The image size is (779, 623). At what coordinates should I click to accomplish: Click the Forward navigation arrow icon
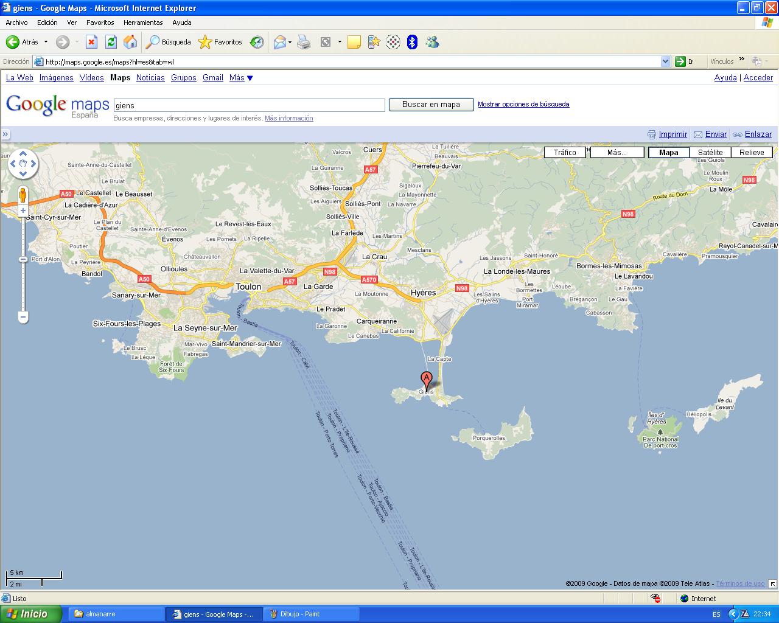pyautogui.click(x=62, y=42)
